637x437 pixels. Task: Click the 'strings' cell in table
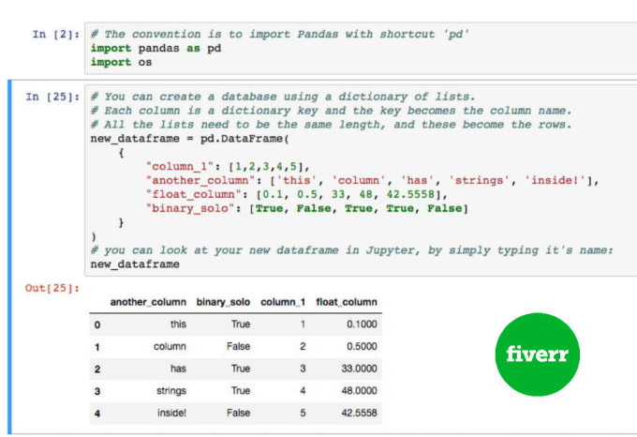coord(171,391)
